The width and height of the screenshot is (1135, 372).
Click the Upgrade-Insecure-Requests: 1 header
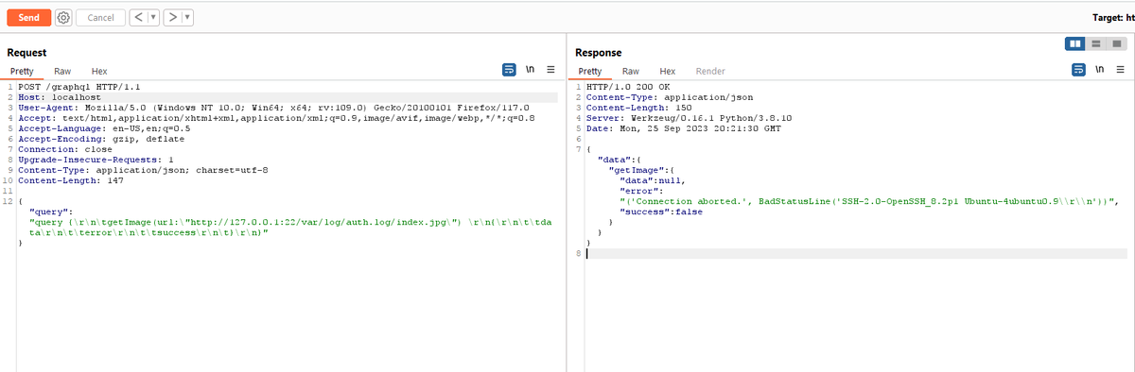[96, 160]
